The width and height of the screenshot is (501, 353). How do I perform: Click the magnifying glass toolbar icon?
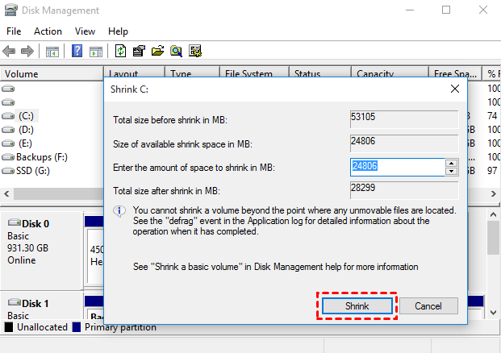[176, 52]
